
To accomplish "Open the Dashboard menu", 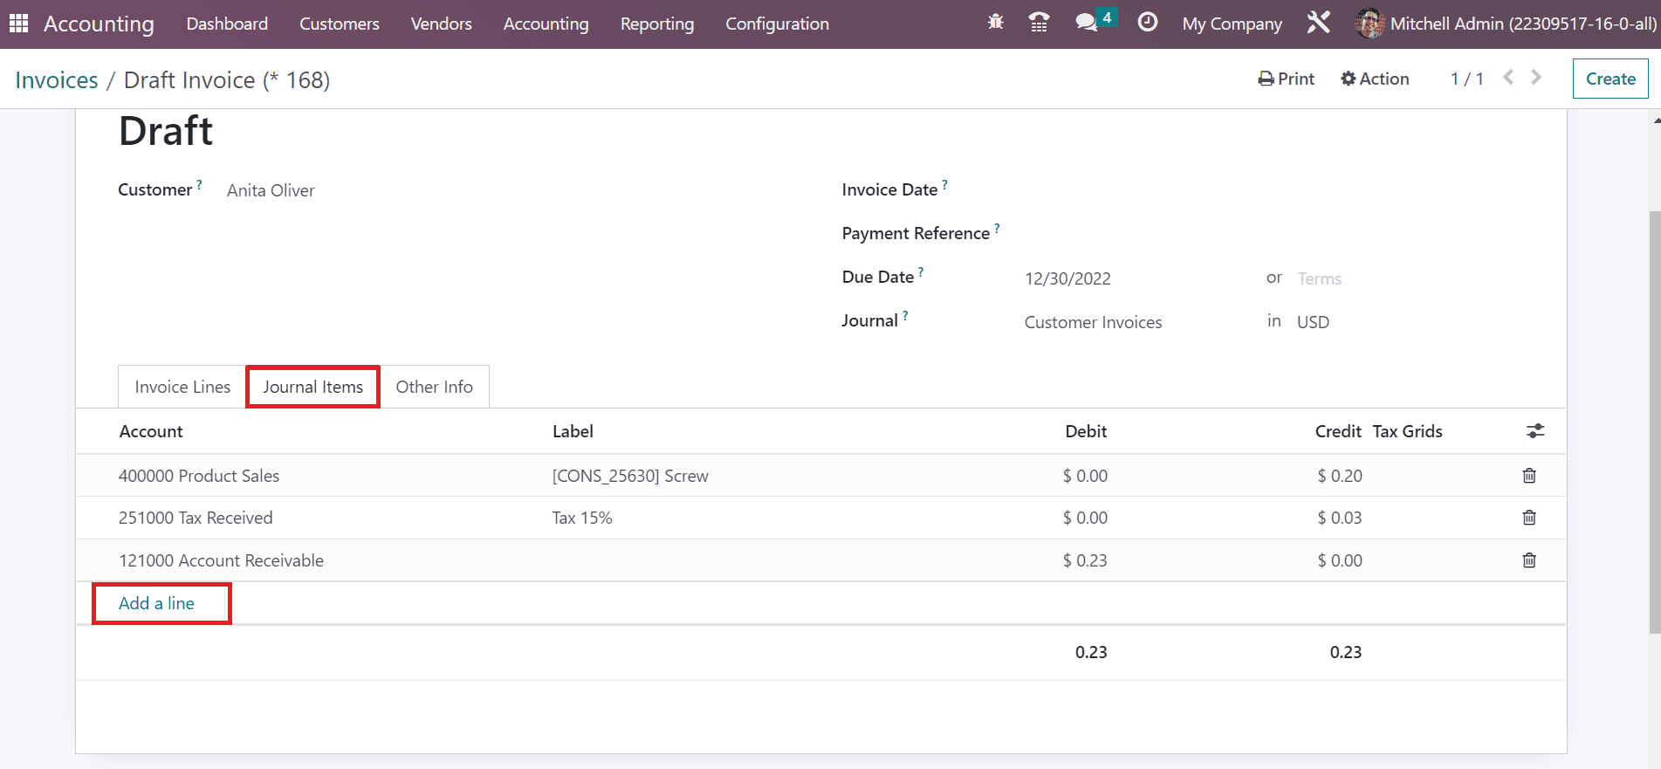I will point(227,24).
